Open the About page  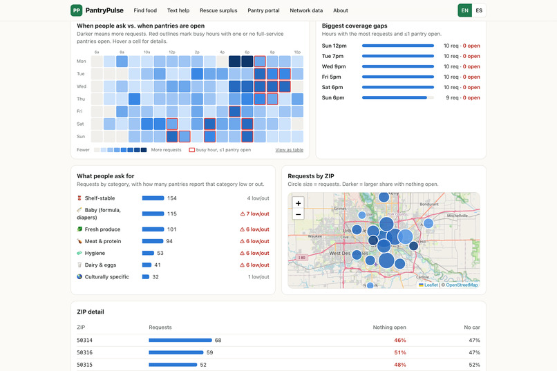point(340,10)
